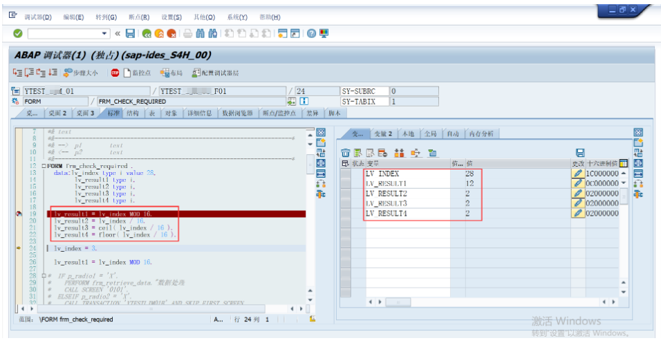The width and height of the screenshot is (661, 345).
Task: Open a new GUI window icon
Action: click(x=282, y=33)
